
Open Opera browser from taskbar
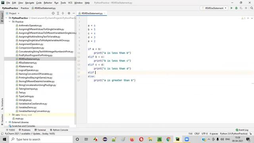click(x=141, y=139)
